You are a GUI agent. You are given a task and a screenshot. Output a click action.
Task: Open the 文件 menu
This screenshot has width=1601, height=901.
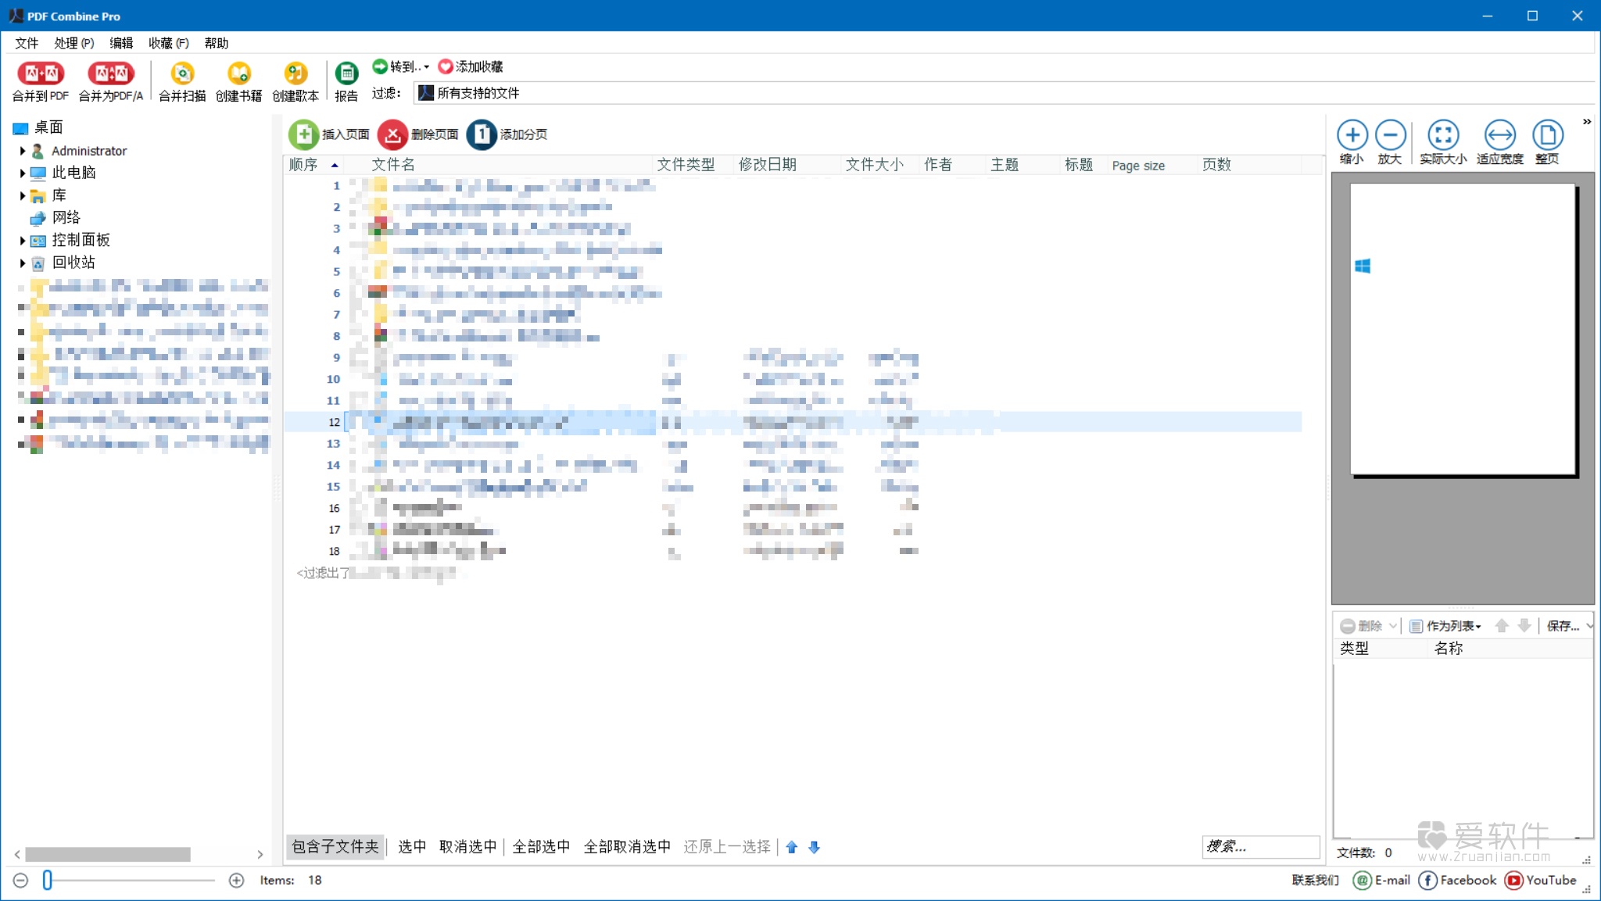26,43
